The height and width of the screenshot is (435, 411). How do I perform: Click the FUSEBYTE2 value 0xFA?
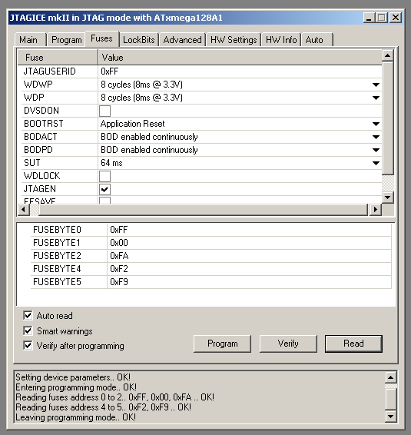(x=119, y=256)
